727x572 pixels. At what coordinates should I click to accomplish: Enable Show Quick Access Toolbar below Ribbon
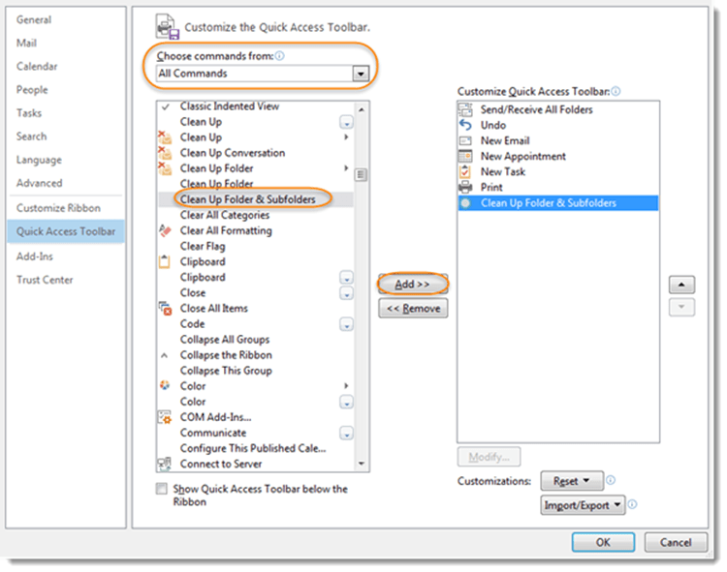coord(162,490)
